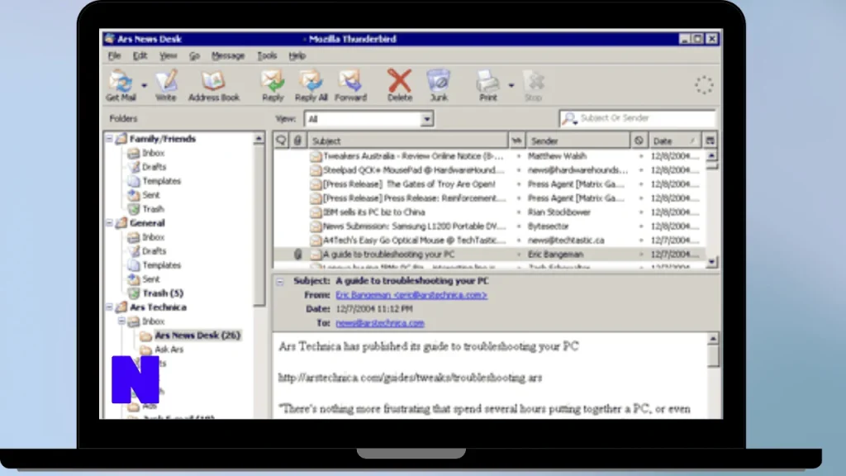Viewport: 846px width, 476px height.
Task: Sort messages by Date column header
Action: pyautogui.click(x=674, y=140)
